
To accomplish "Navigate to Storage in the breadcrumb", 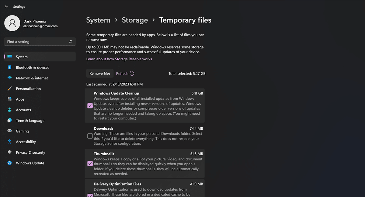I will pos(135,20).
